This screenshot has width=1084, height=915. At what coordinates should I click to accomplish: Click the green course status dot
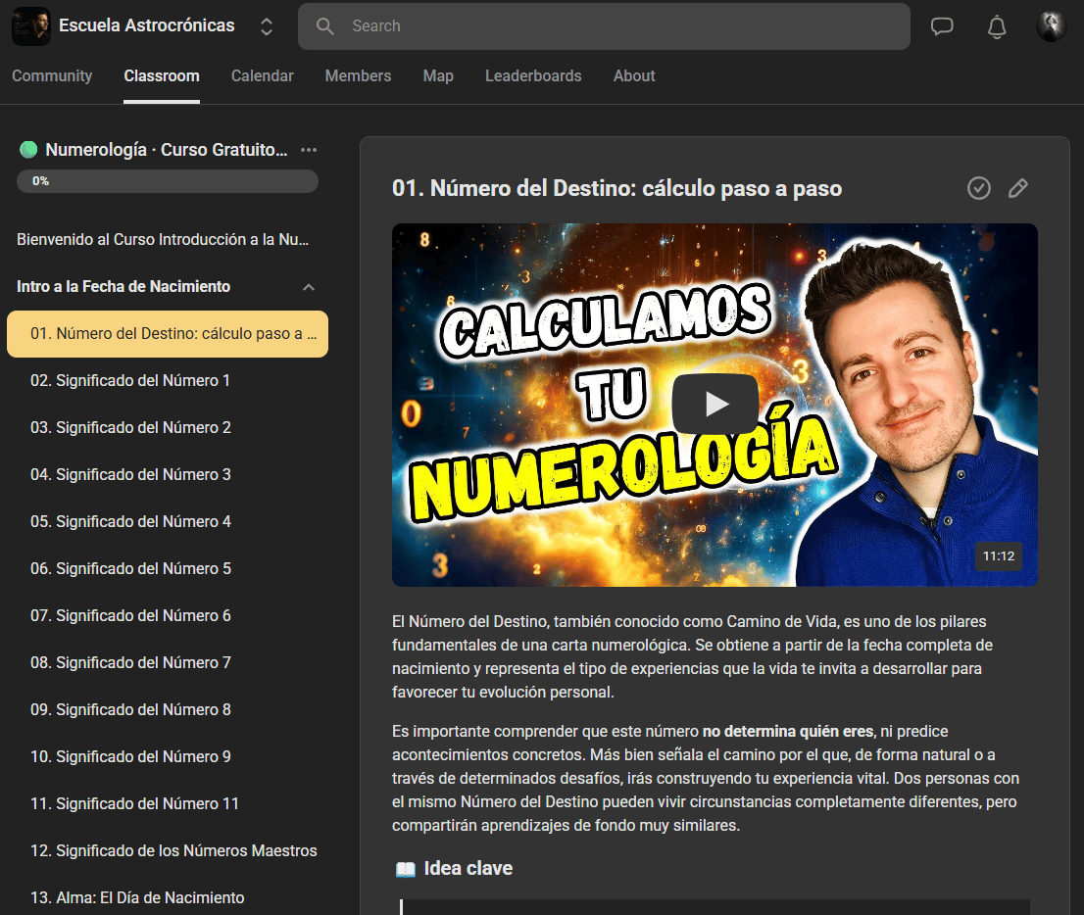point(28,149)
